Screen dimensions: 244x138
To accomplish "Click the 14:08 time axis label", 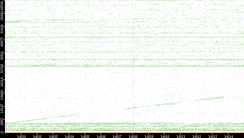I will pyautogui.click(x=133, y=136).
